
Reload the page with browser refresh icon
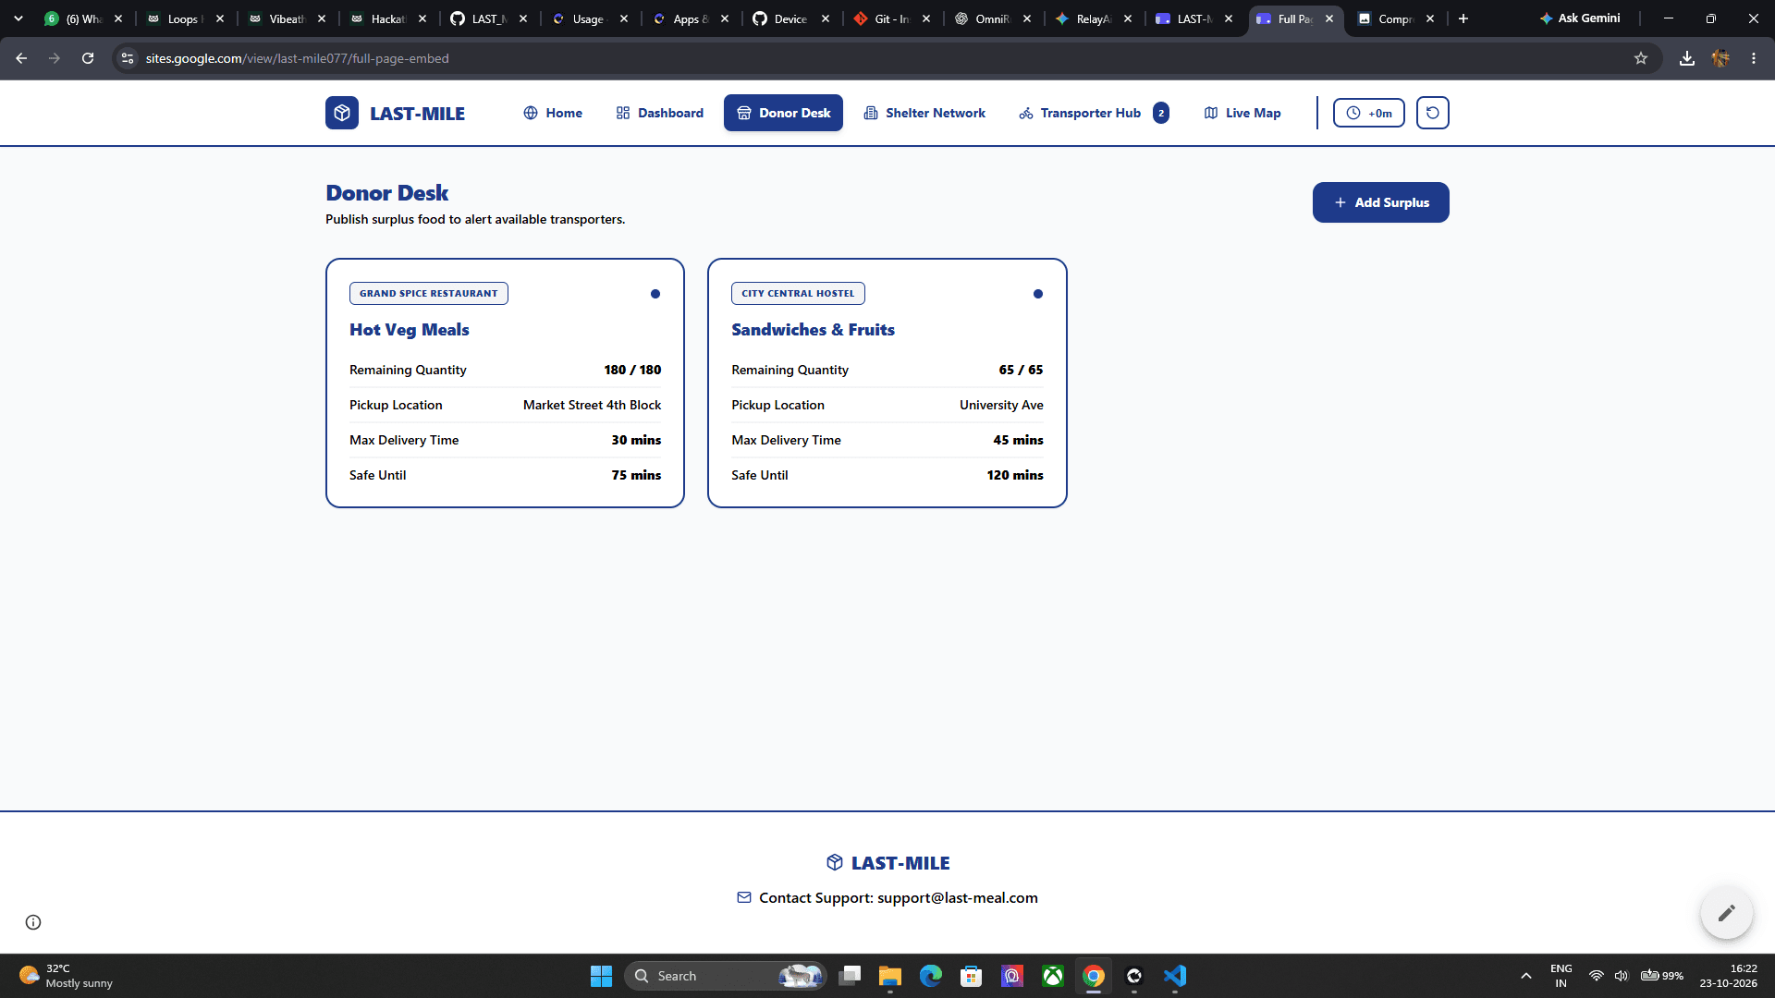tap(88, 58)
